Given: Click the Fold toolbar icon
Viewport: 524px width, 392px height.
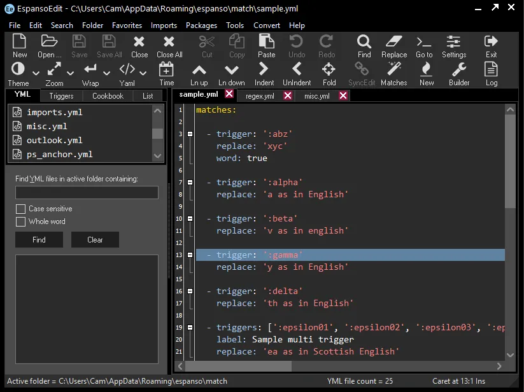Looking at the screenshot, I should 329,74.
